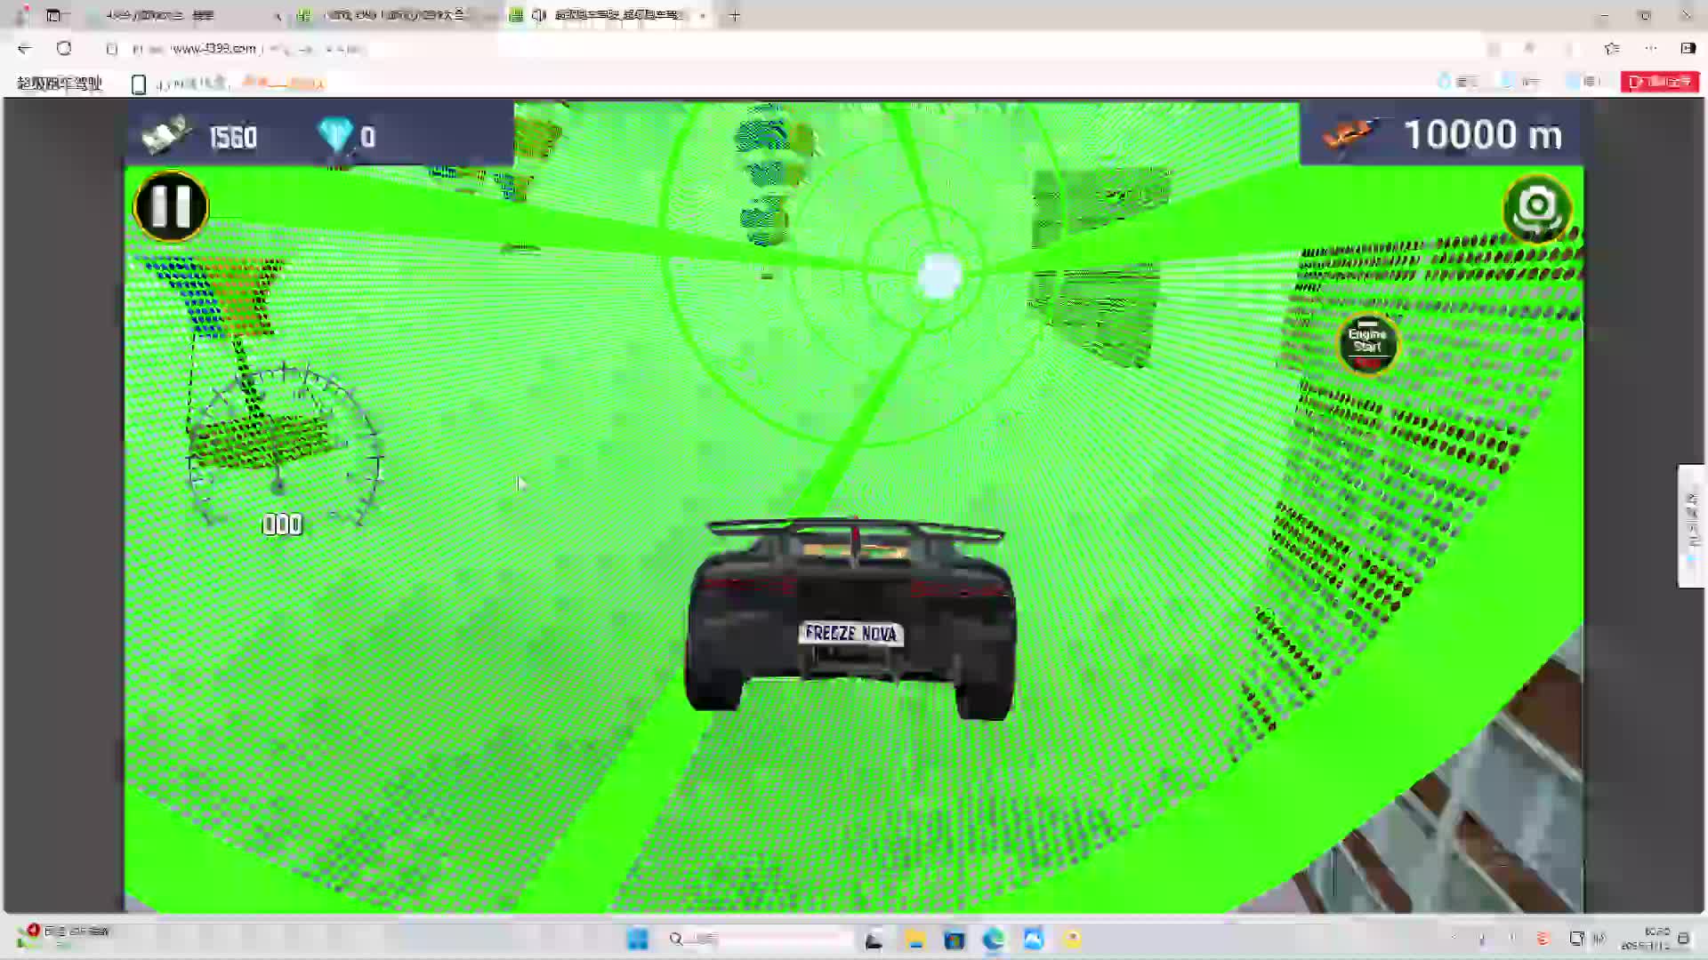The width and height of the screenshot is (1708, 960).
Task: Switch to the first browser tab
Action: 160,15
